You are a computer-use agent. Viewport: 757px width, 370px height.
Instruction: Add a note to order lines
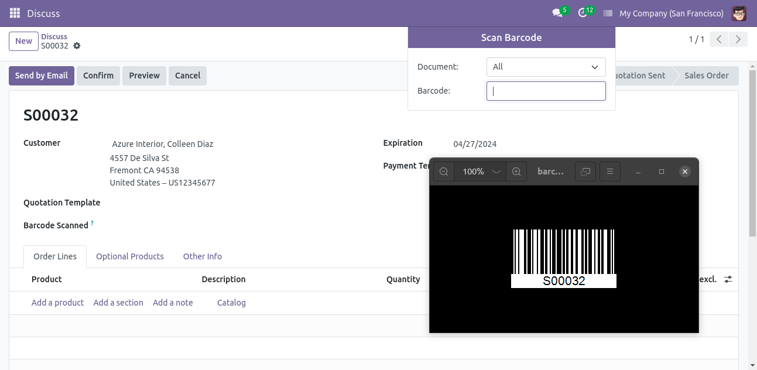(x=173, y=303)
